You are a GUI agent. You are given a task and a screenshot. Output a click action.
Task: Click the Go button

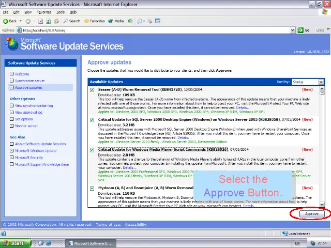304,30
